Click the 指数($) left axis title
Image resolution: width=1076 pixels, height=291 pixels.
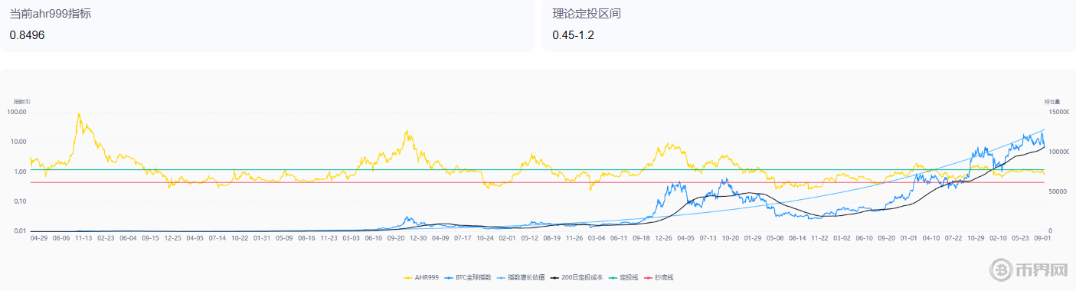click(x=21, y=101)
